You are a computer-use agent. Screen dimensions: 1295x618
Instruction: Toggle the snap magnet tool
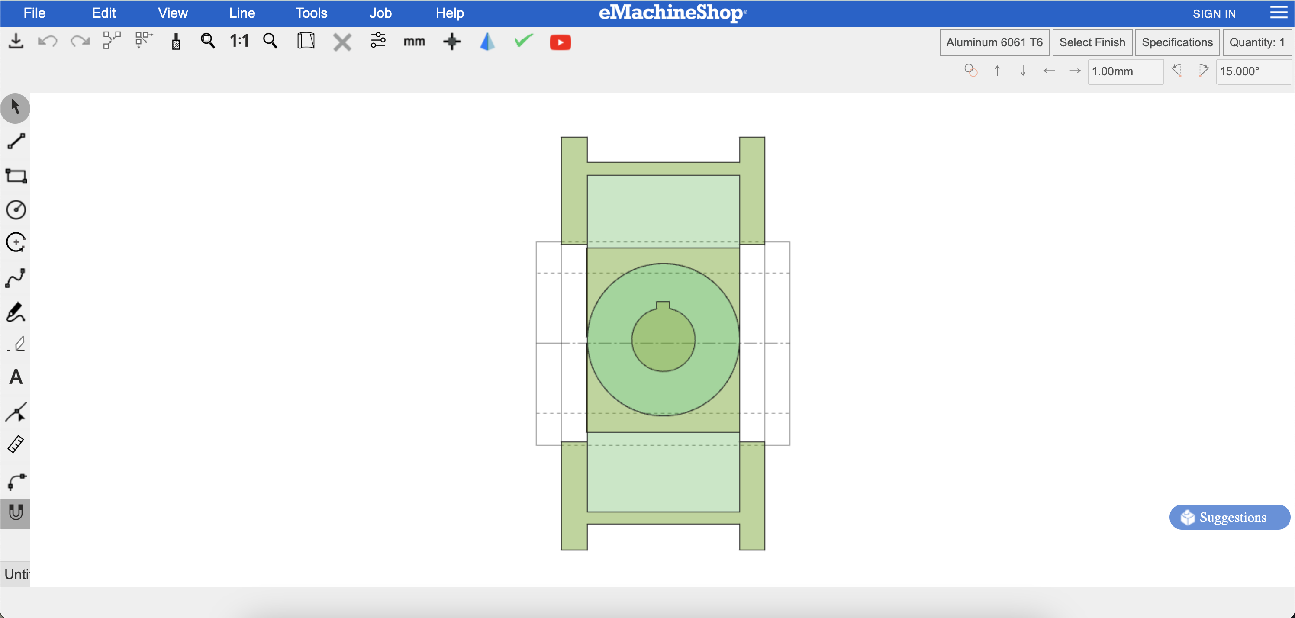pyautogui.click(x=16, y=512)
